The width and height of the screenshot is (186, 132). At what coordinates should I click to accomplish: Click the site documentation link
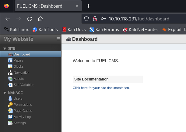coord(101,88)
